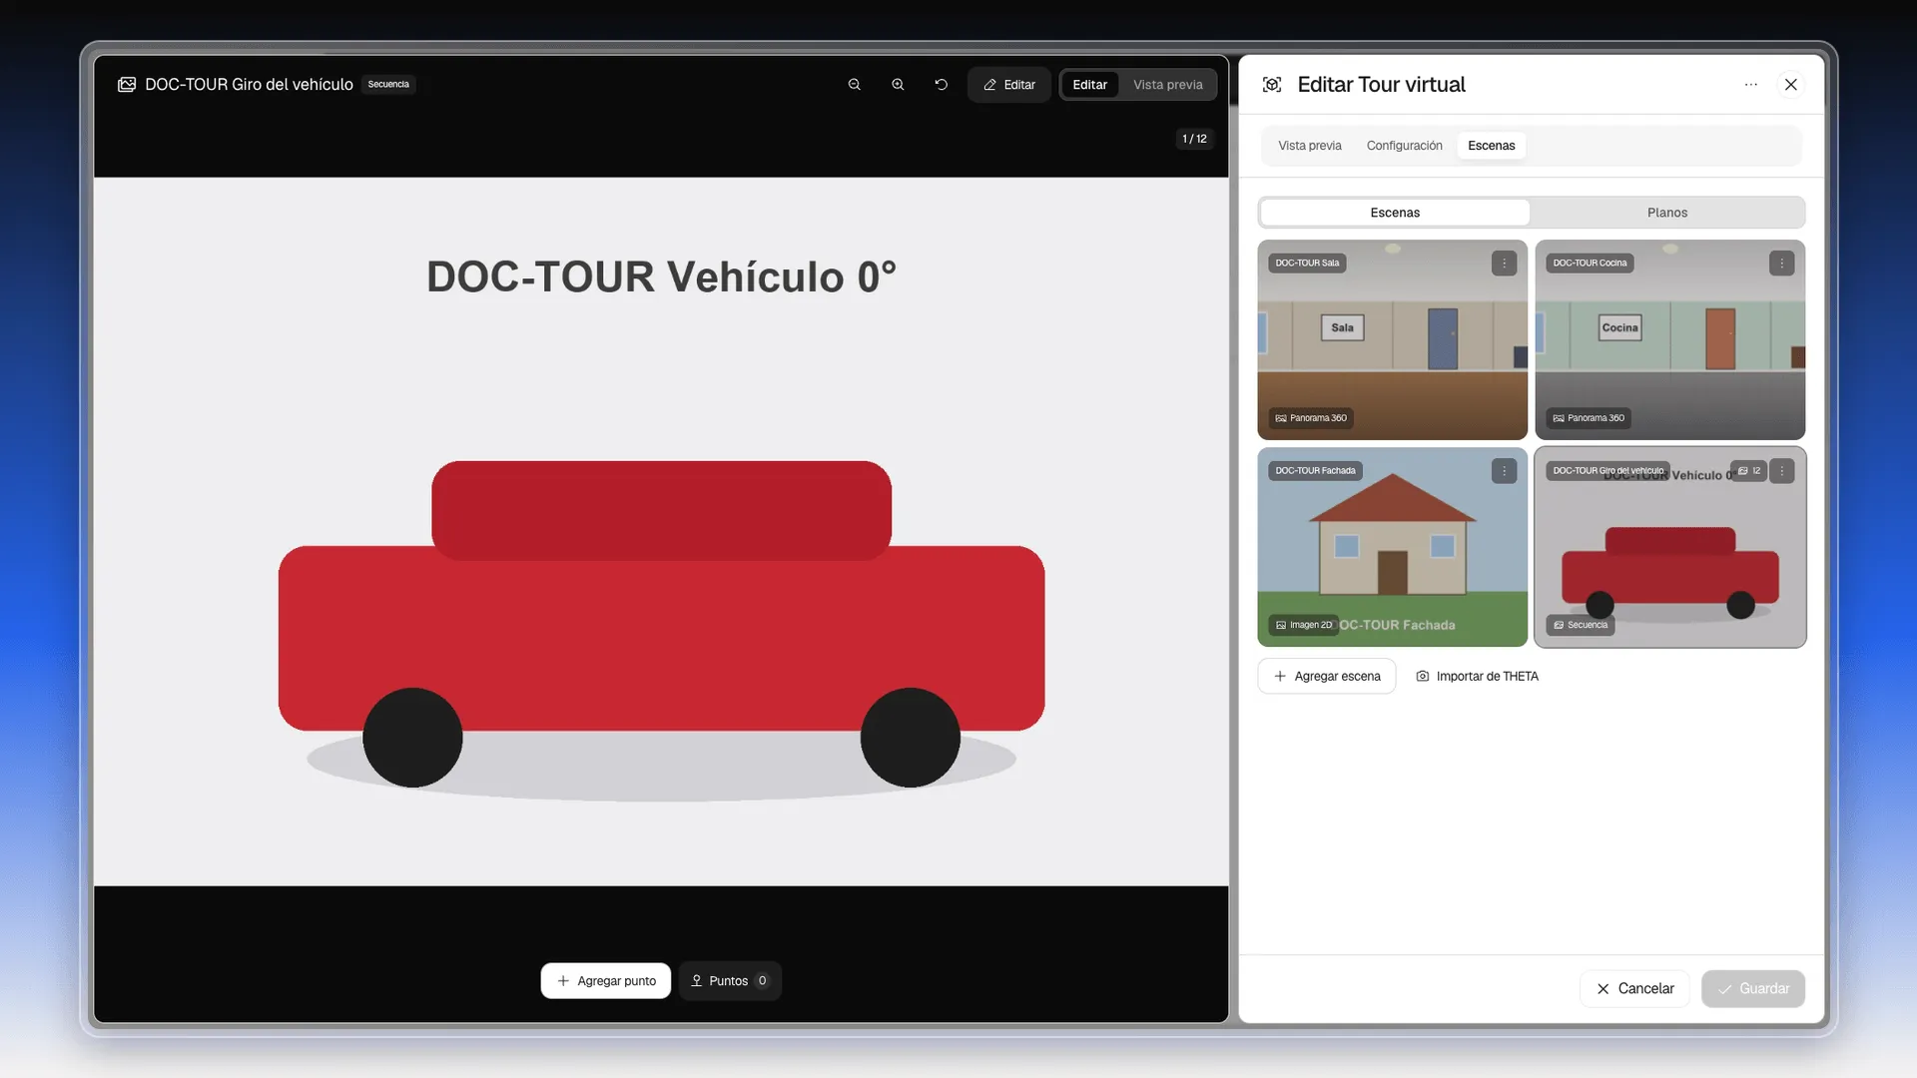Image resolution: width=1917 pixels, height=1078 pixels.
Task: Open the three-dot menu of Editar Tour virtual
Action: coord(1750,85)
